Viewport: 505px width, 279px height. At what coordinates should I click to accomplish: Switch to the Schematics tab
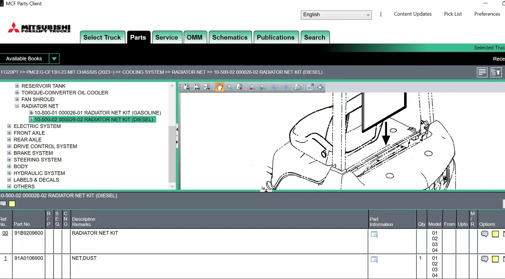230,37
